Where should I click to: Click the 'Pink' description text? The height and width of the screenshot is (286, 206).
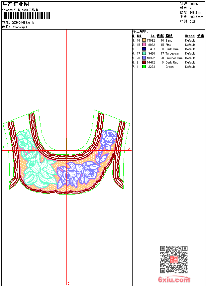point(168,45)
